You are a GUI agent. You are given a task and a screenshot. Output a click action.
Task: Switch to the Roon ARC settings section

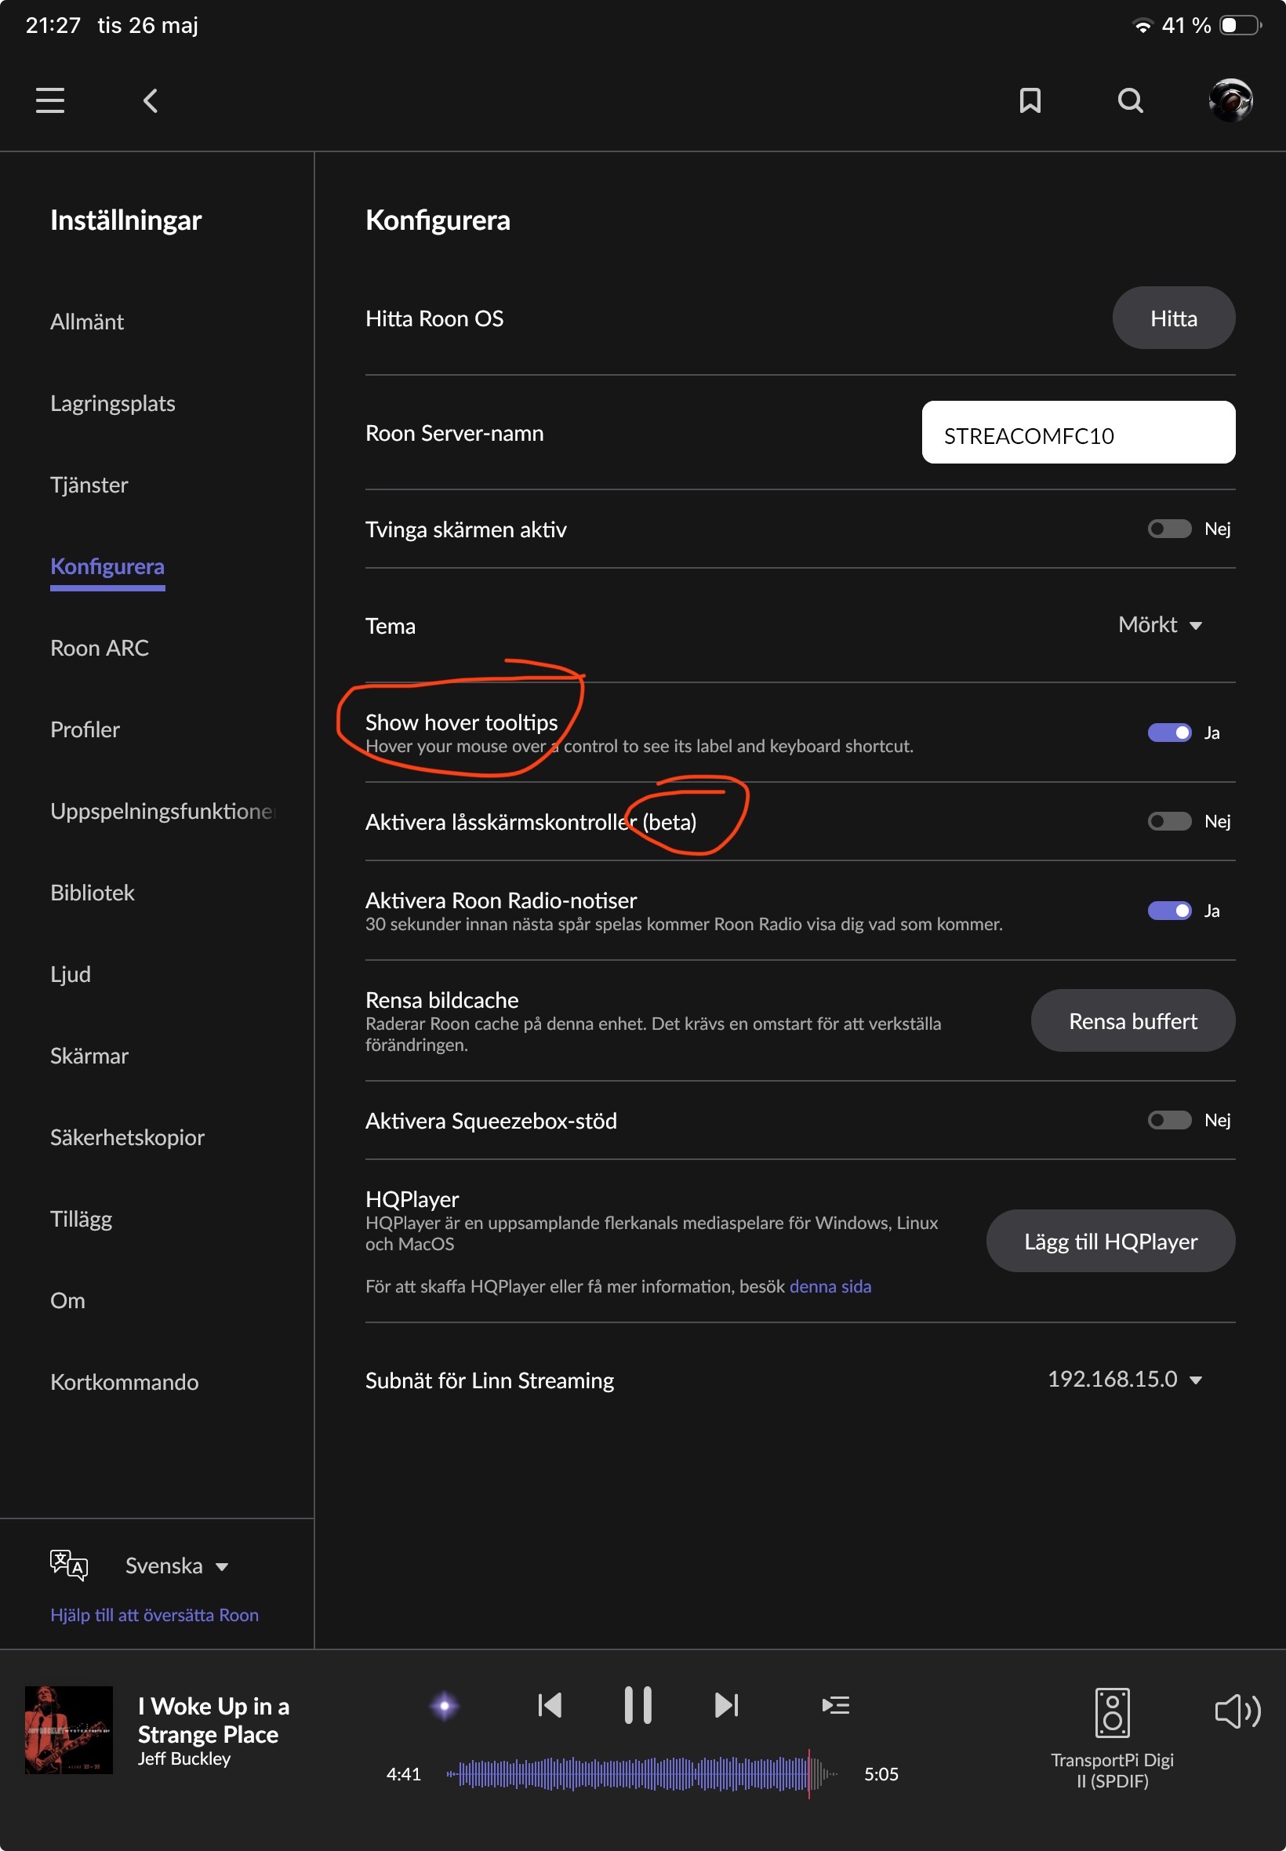click(x=99, y=648)
